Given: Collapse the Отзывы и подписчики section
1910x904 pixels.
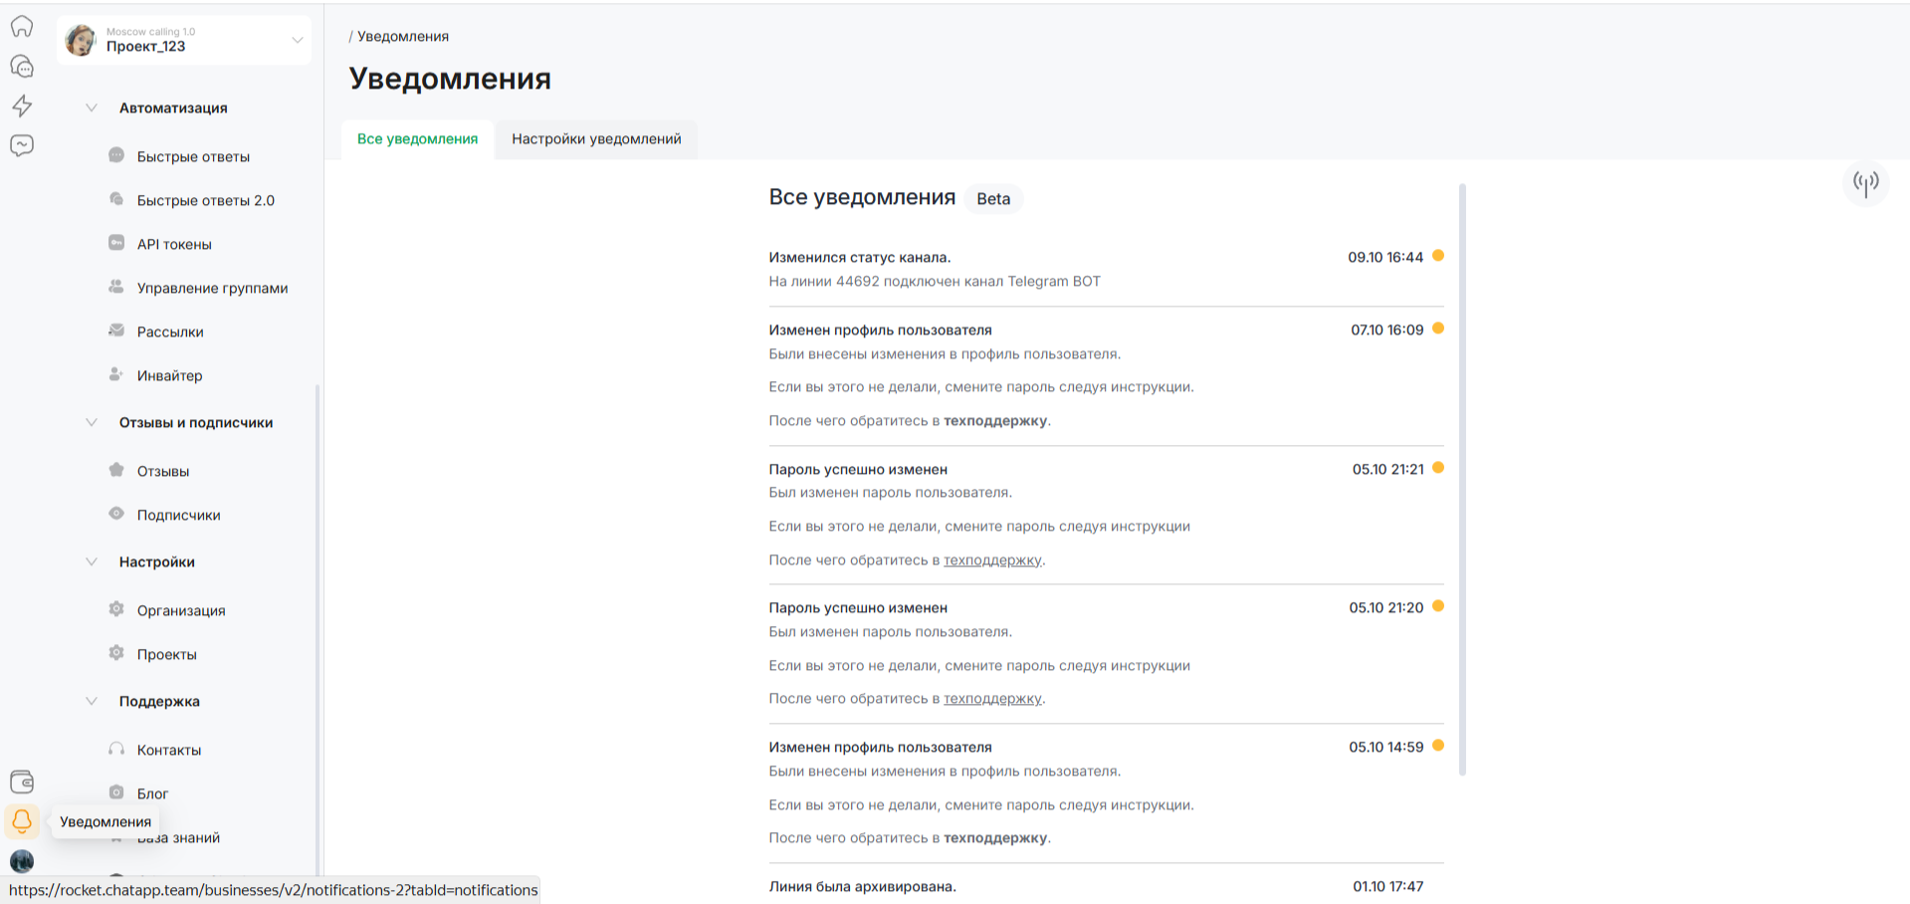Looking at the screenshot, I should click(92, 422).
